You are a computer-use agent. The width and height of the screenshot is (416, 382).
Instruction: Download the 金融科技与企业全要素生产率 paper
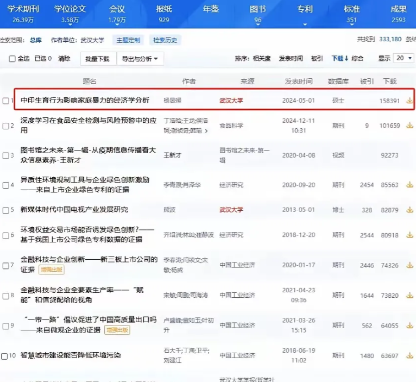409,295
